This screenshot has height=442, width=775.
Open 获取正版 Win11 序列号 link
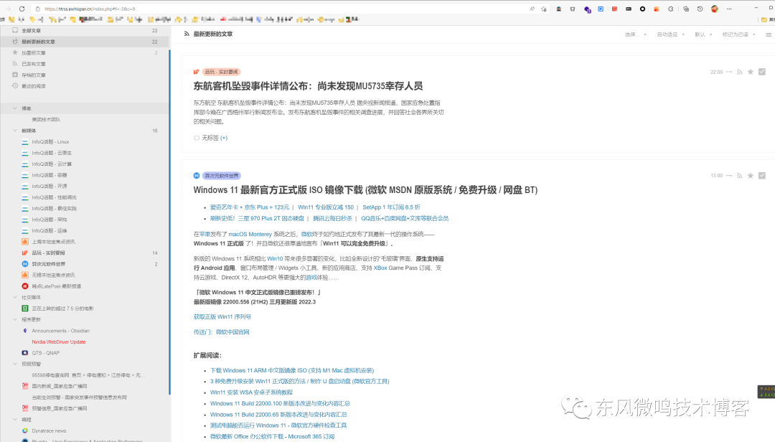[x=222, y=317]
